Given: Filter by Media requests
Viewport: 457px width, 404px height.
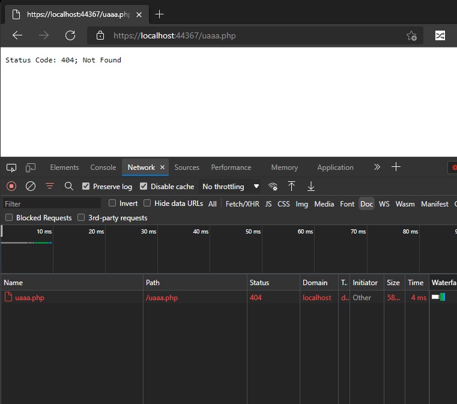Looking at the screenshot, I should point(324,204).
